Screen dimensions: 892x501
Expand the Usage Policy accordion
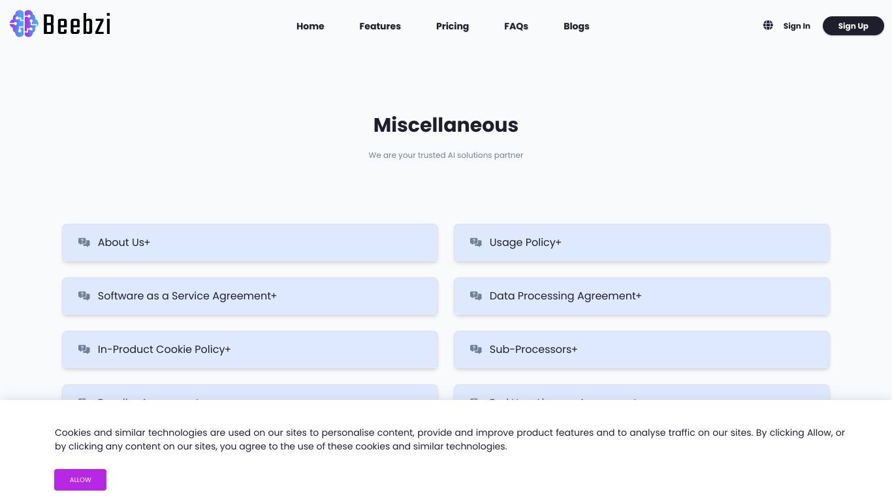pos(642,243)
